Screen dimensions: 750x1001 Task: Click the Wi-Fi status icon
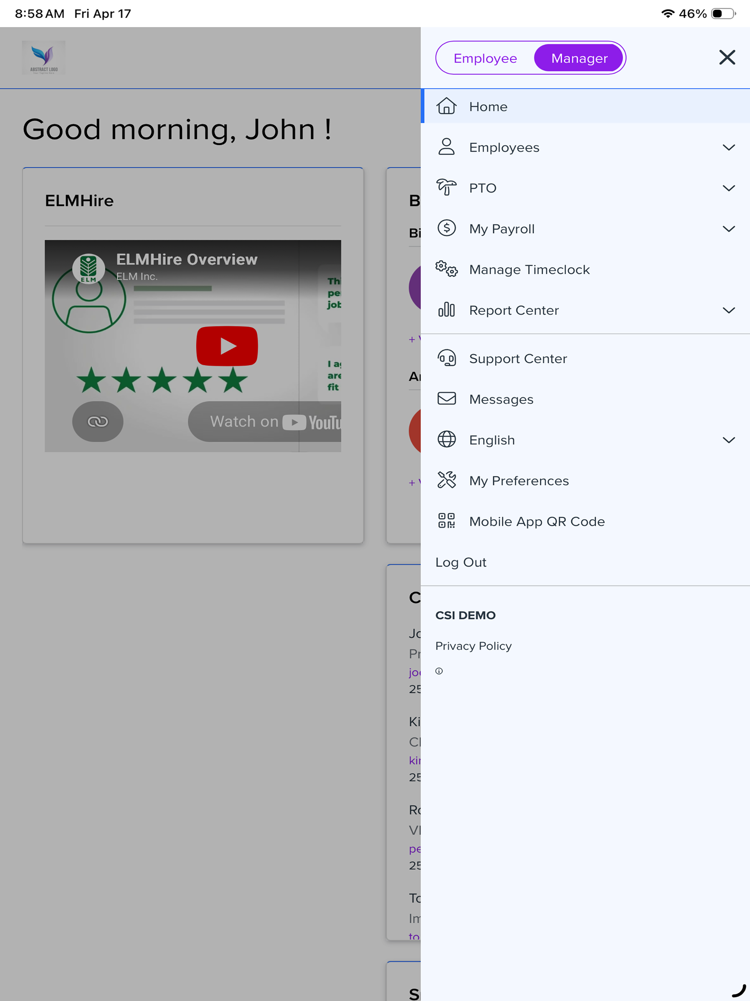pos(668,13)
